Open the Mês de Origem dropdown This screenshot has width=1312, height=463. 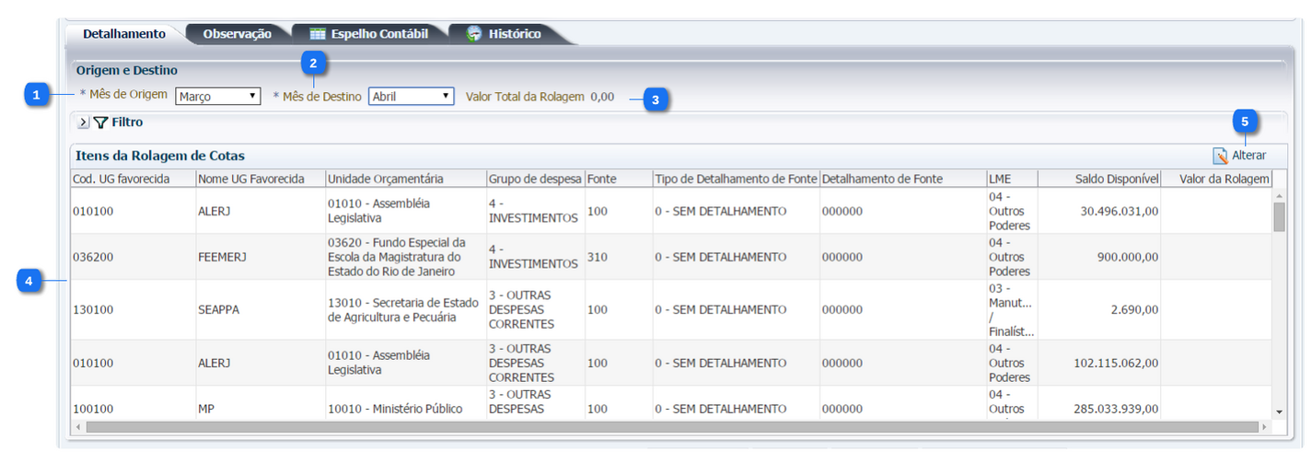coord(217,96)
